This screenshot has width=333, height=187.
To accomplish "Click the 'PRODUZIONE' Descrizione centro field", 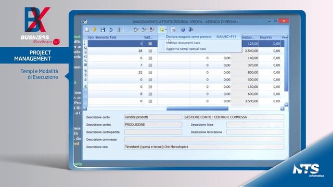I will 153,125.
